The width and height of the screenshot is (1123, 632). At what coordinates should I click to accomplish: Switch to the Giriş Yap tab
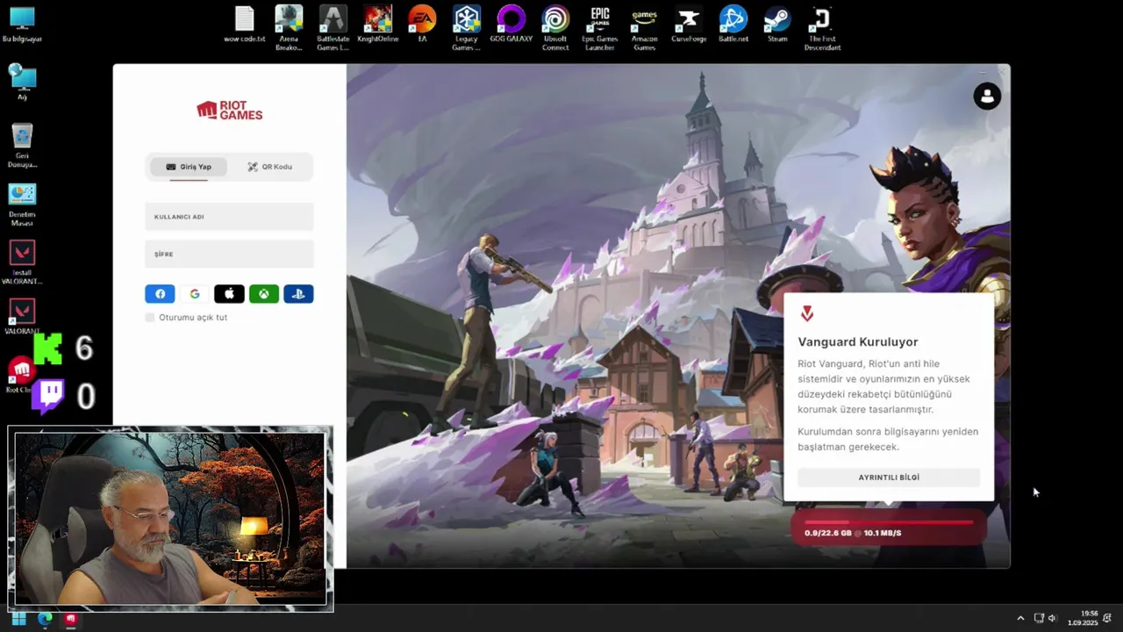pos(189,167)
